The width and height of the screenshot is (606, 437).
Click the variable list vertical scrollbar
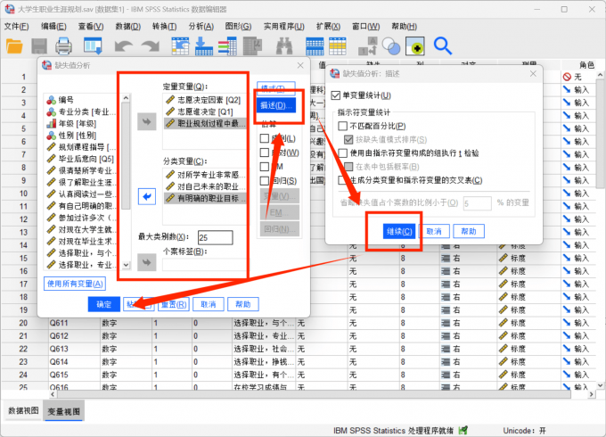(x=126, y=178)
